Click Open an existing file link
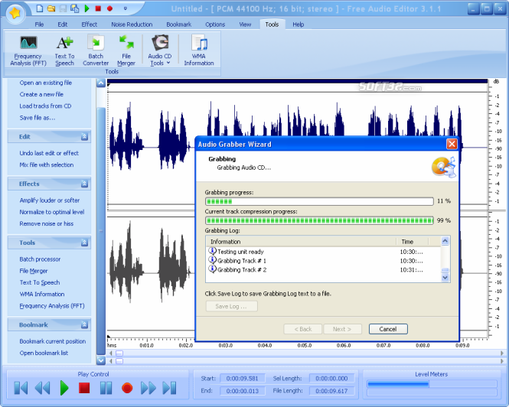Image resolution: width=509 pixels, height=407 pixels. [46, 83]
